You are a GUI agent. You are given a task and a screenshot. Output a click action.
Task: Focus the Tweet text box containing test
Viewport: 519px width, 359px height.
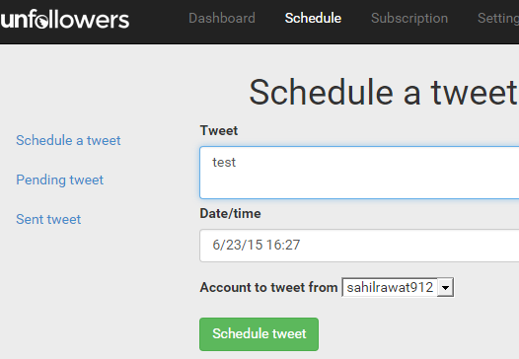tap(359, 173)
